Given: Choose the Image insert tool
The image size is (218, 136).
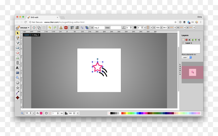Looking at the screenshot, I should click(x=17, y=73).
